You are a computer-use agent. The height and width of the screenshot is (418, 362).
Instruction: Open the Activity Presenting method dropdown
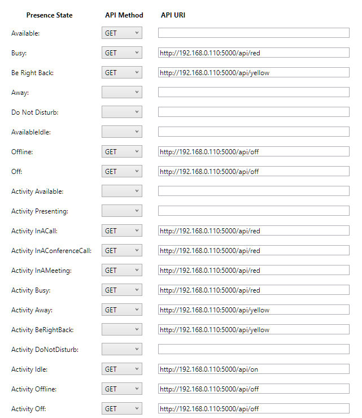(122, 211)
